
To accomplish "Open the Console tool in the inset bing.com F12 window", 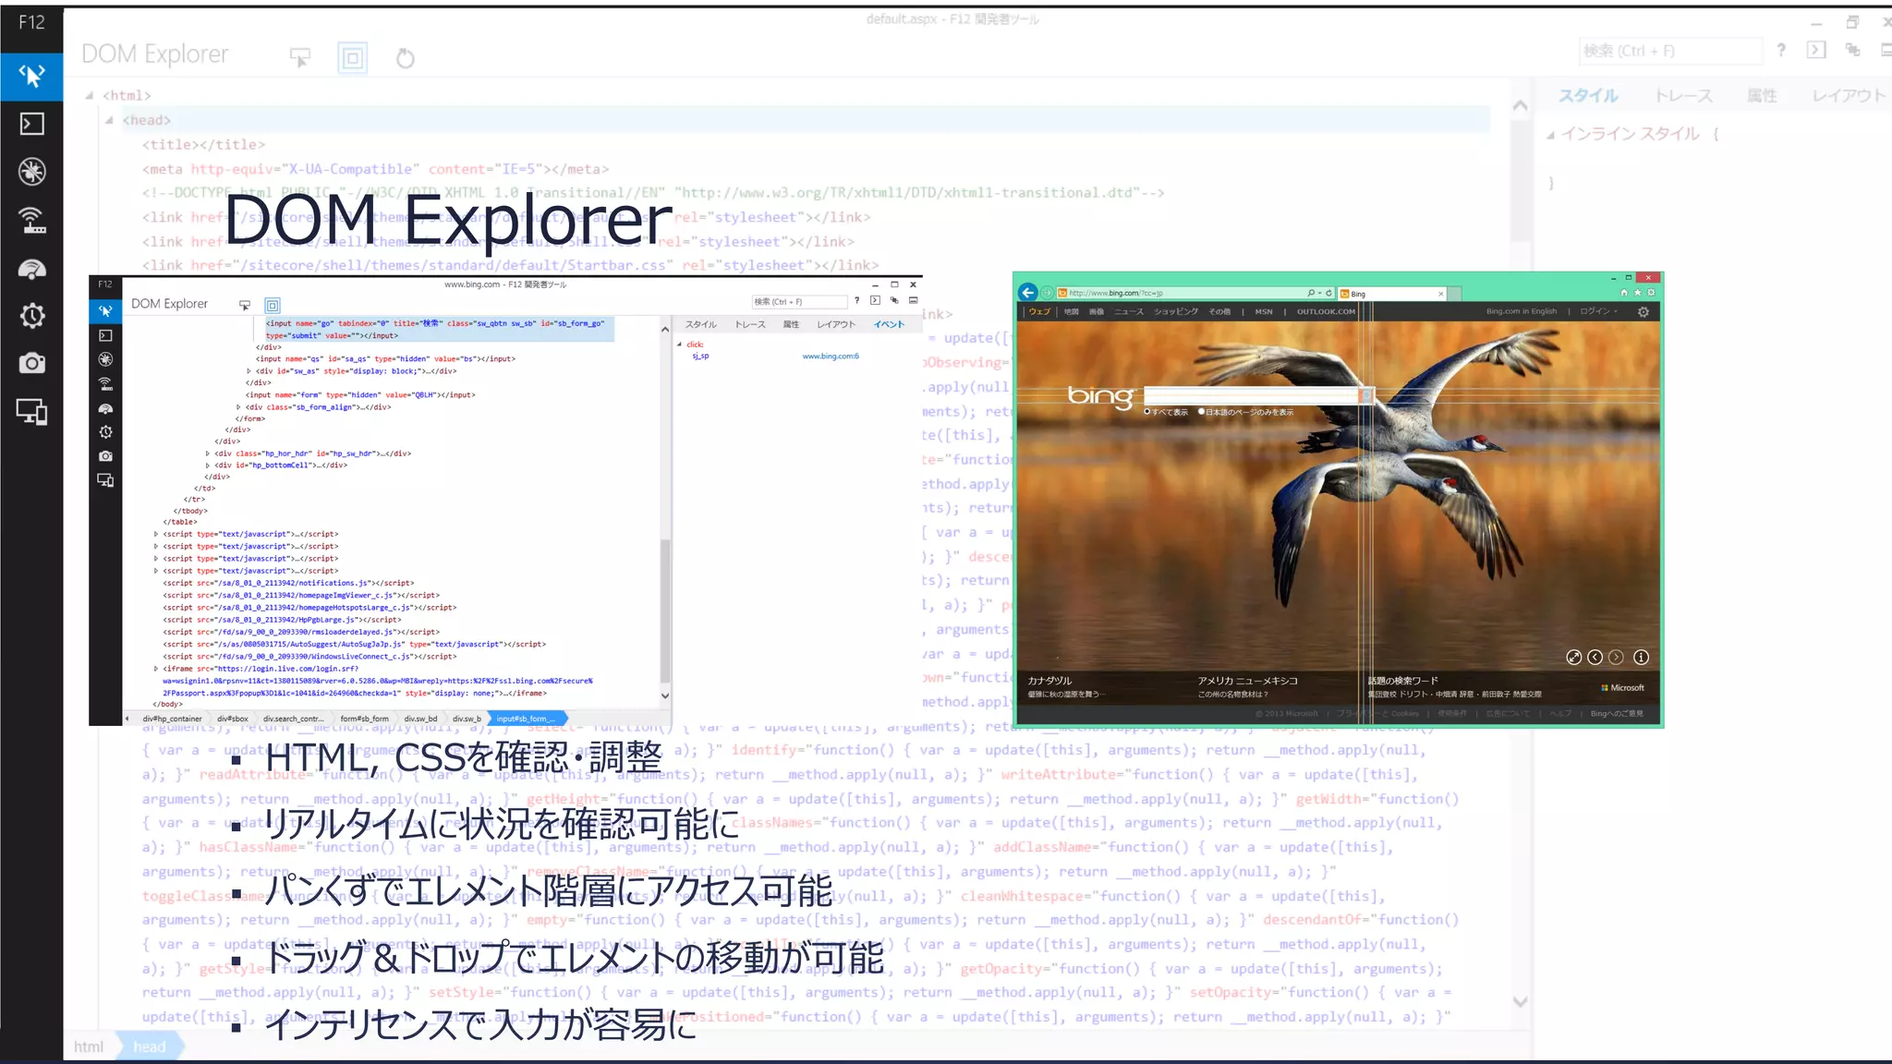I will click(x=105, y=335).
